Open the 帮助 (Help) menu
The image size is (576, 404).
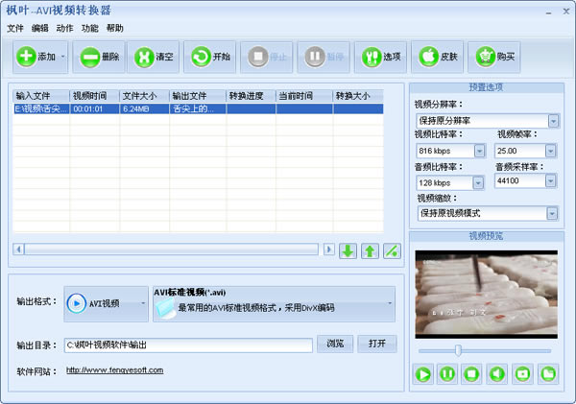tap(115, 29)
